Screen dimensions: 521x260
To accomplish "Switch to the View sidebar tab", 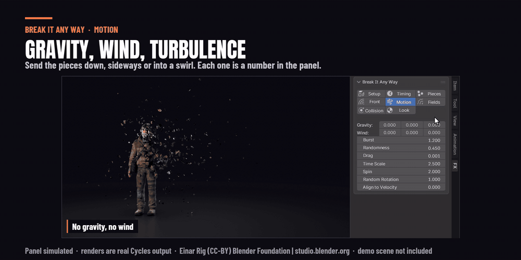I will click(x=455, y=121).
